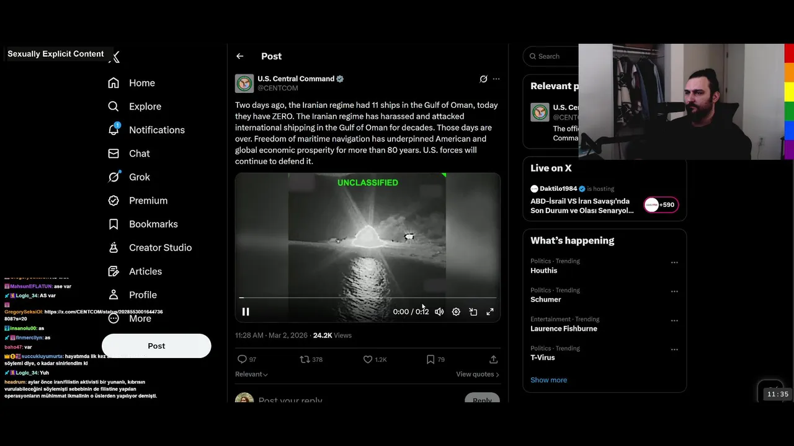The image size is (794, 446).
Task: Go back with the arrow icon
Action: [x=239, y=56]
